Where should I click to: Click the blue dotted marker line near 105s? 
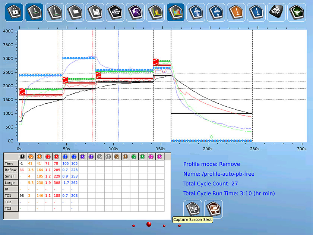[x=118, y=86]
